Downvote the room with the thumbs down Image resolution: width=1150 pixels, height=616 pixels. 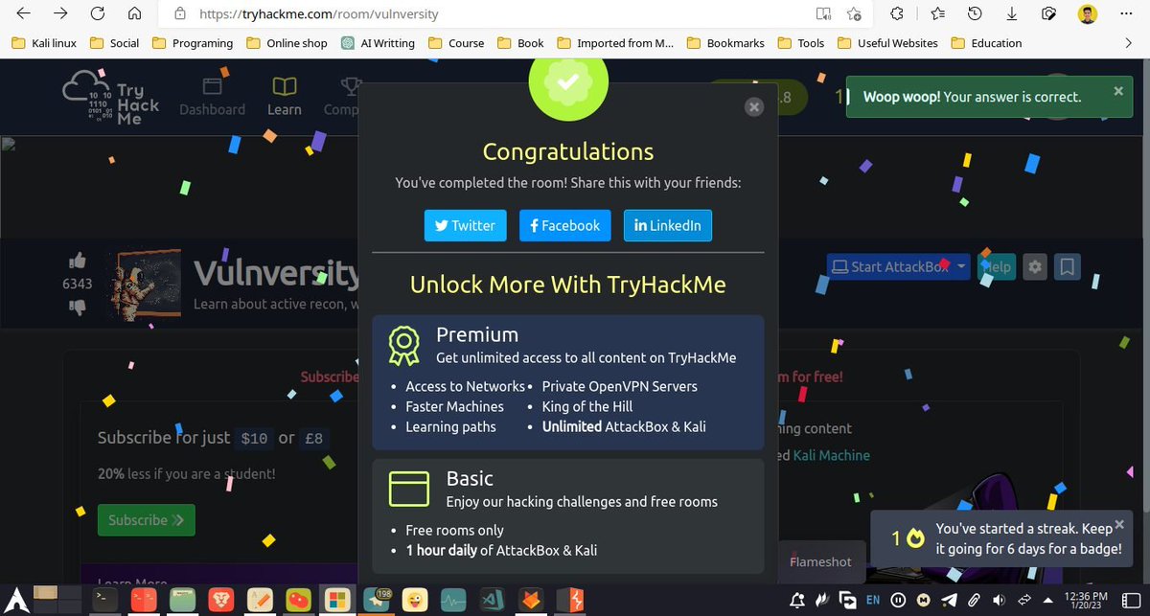coord(78,305)
